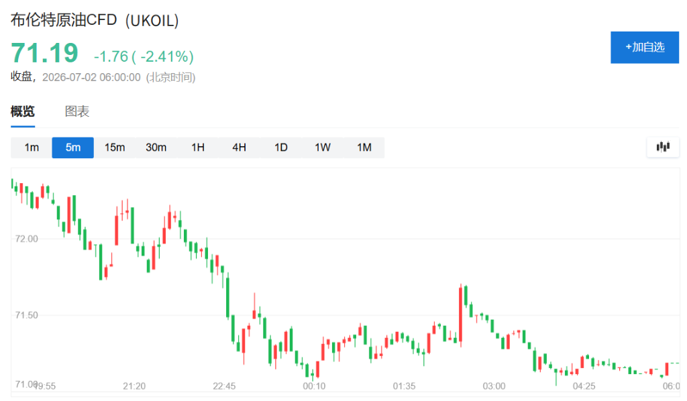The image size is (687, 401).
Task: Click the 03:00 time axis marker
Action: (x=494, y=386)
